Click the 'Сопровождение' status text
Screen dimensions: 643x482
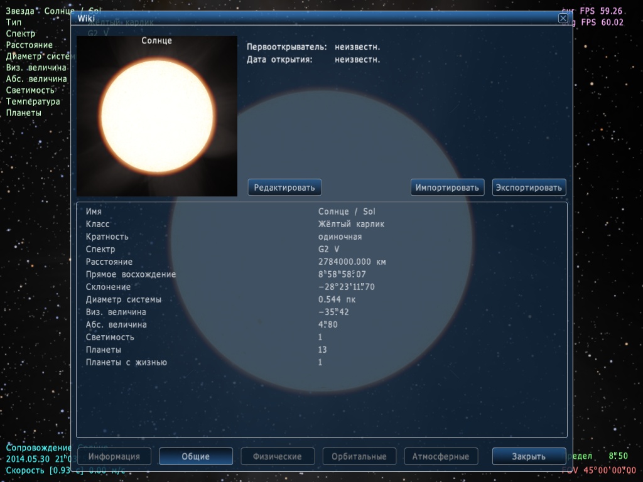[x=38, y=448]
